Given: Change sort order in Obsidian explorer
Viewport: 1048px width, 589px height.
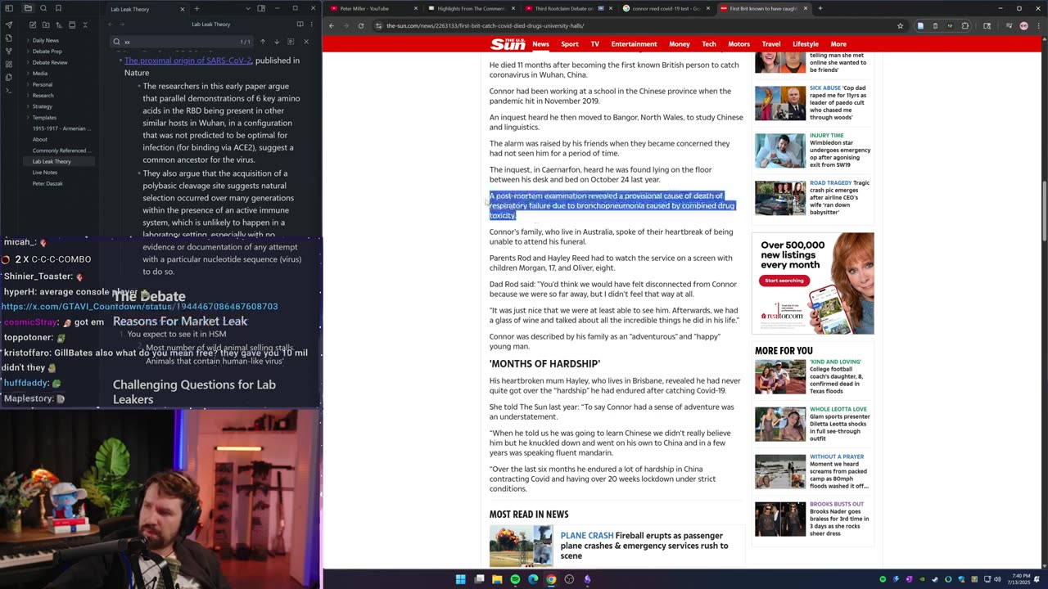Looking at the screenshot, I should point(58,25).
